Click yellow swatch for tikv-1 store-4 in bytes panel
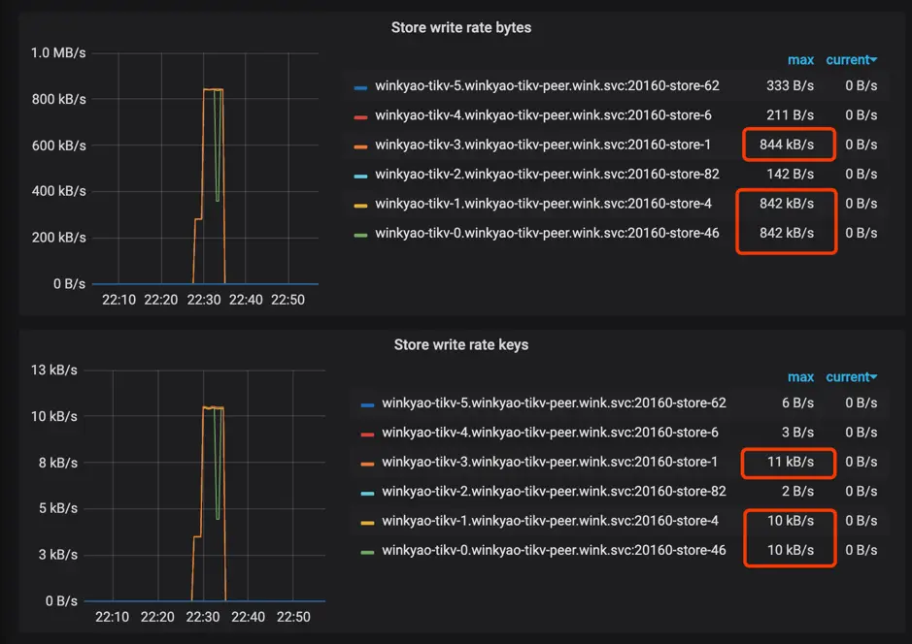 pos(360,206)
